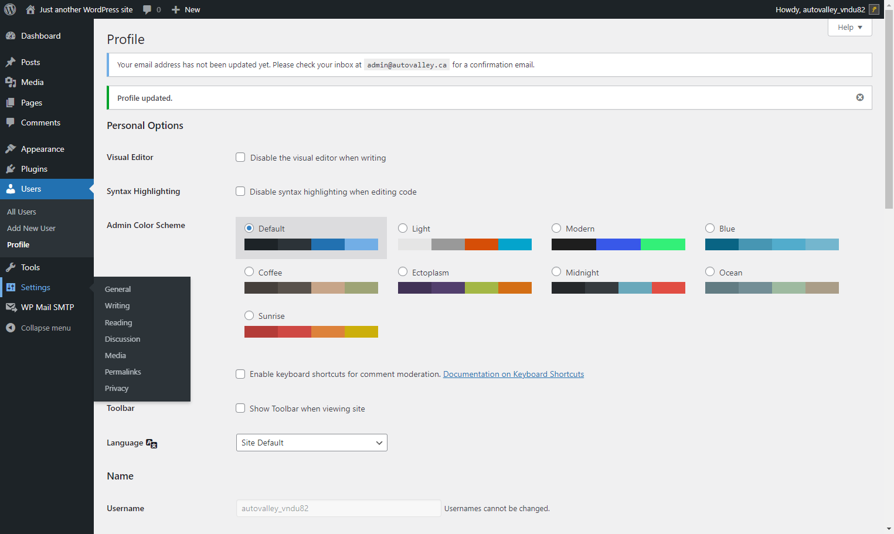The width and height of the screenshot is (894, 534).
Task: Click the Tools wrench icon
Action: (x=11, y=267)
